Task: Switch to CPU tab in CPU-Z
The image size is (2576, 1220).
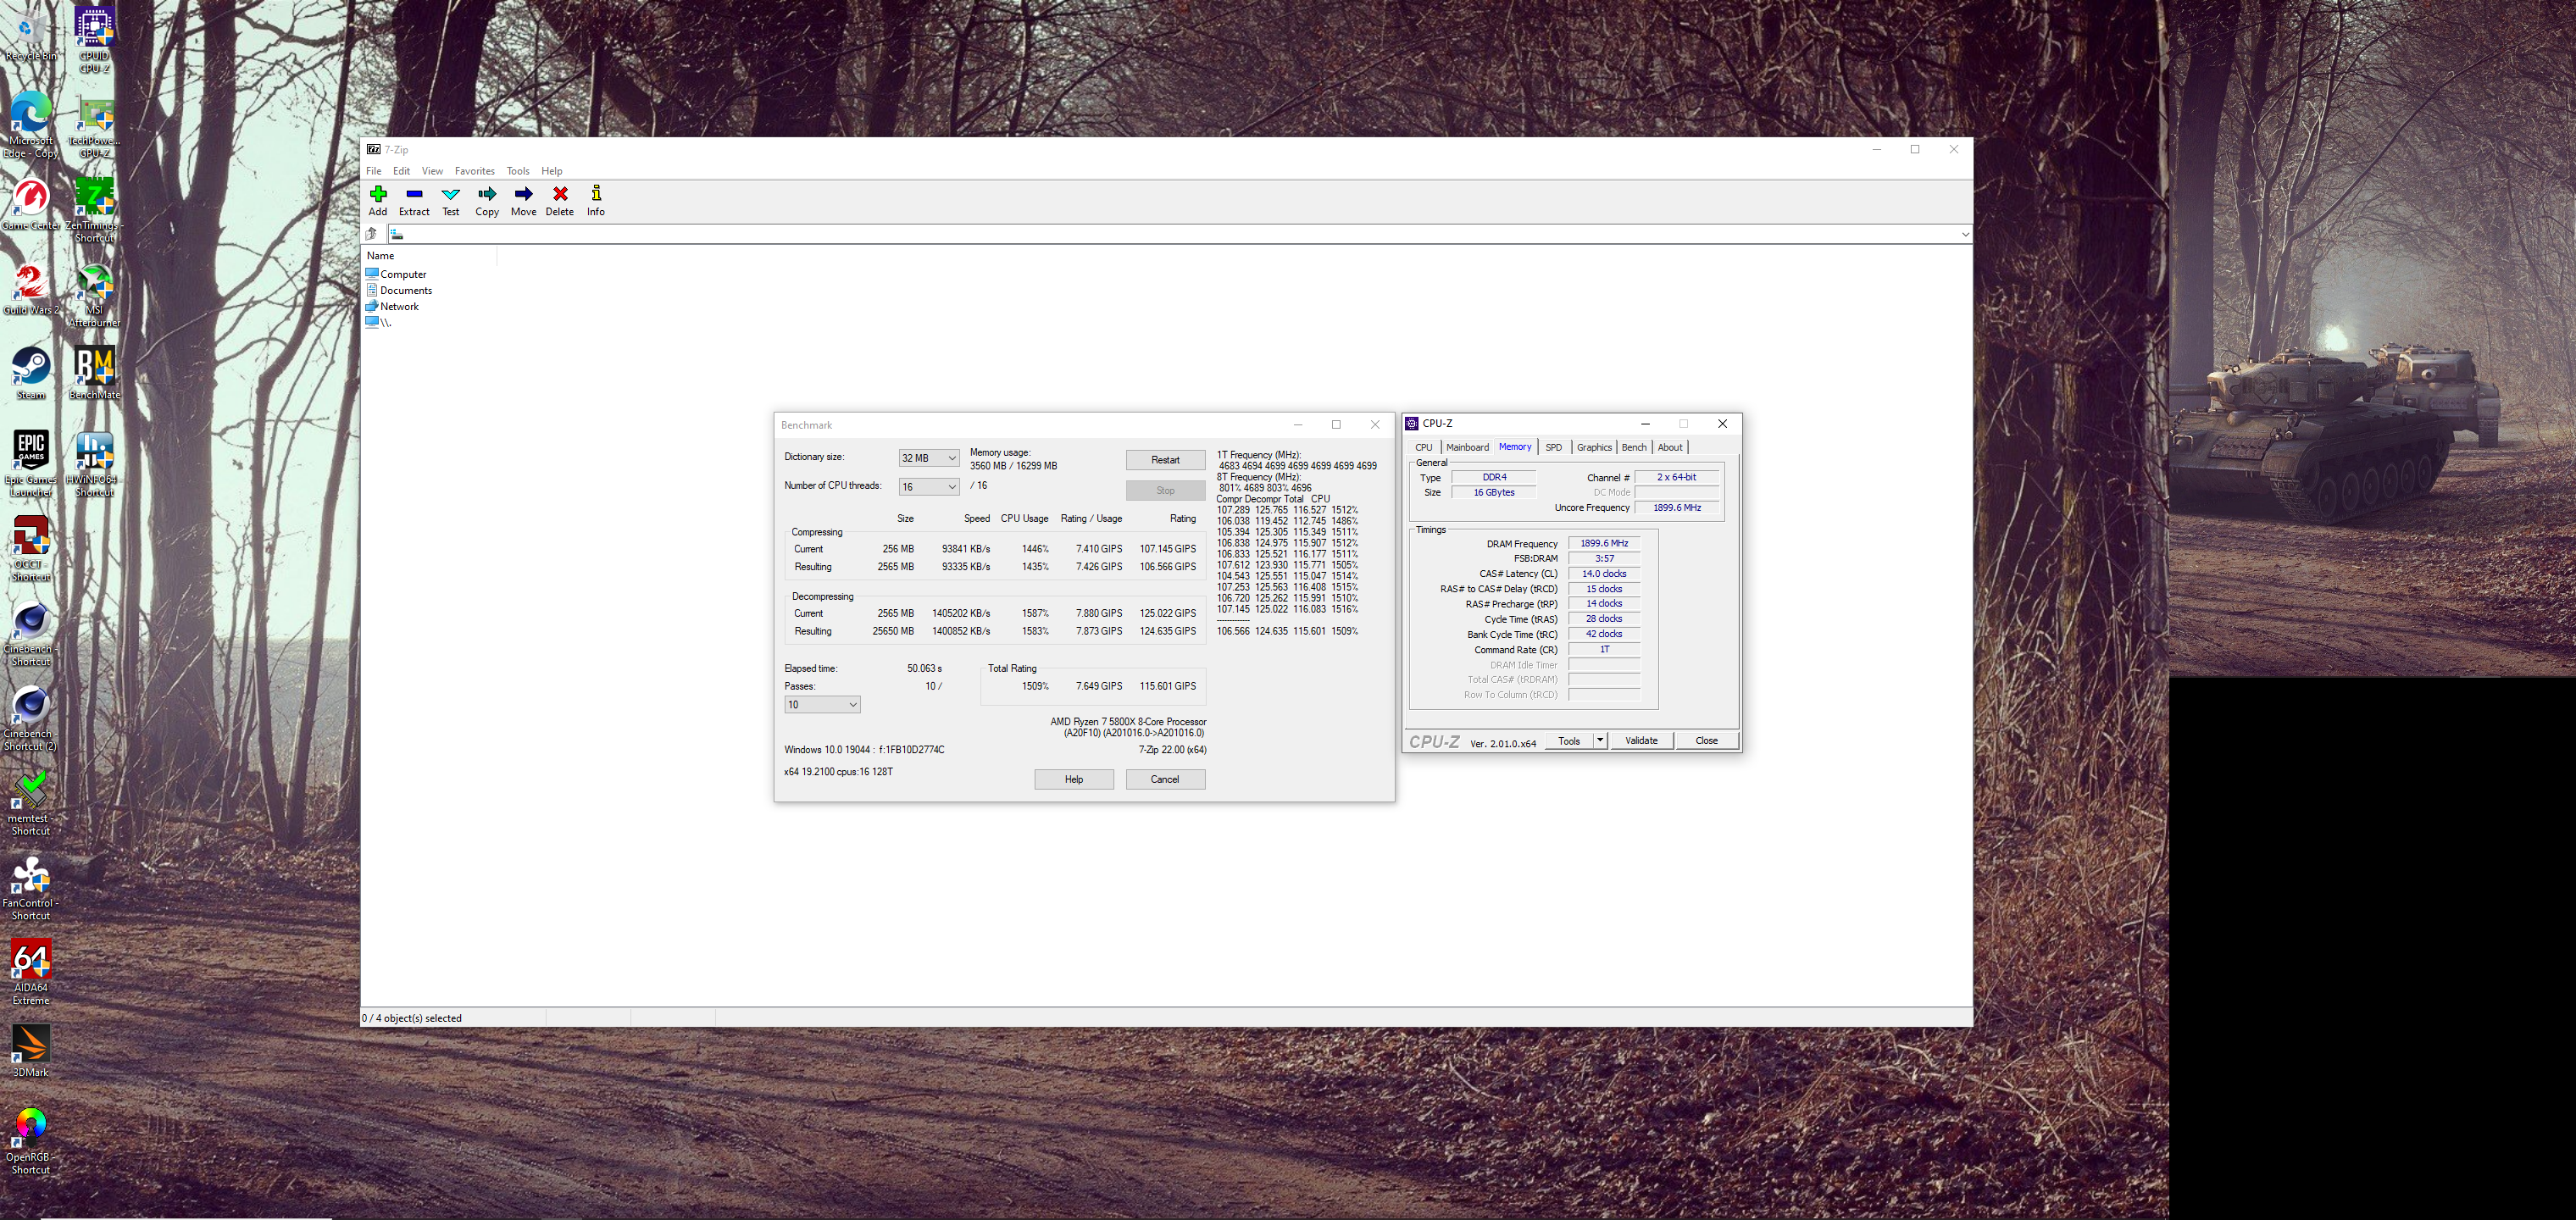Action: (x=1424, y=448)
